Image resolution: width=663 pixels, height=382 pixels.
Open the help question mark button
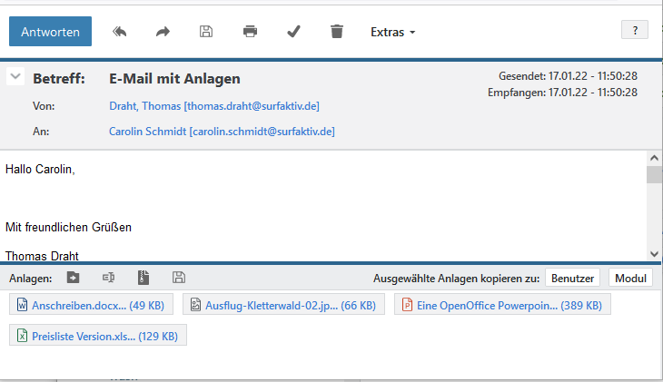coord(634,30)
